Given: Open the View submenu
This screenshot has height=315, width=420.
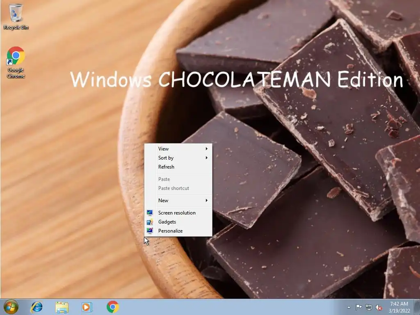Looking at the screenshot, I should point(178,148).
